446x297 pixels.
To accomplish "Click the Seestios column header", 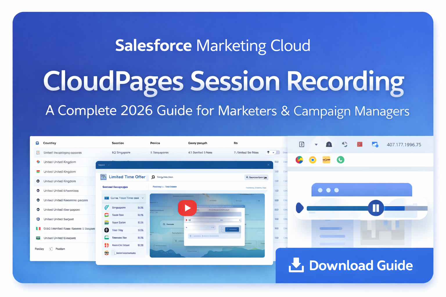I will click(x=118, y=143).
